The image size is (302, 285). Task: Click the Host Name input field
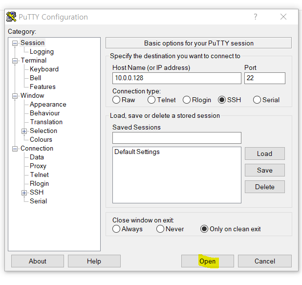click(177, 78)
